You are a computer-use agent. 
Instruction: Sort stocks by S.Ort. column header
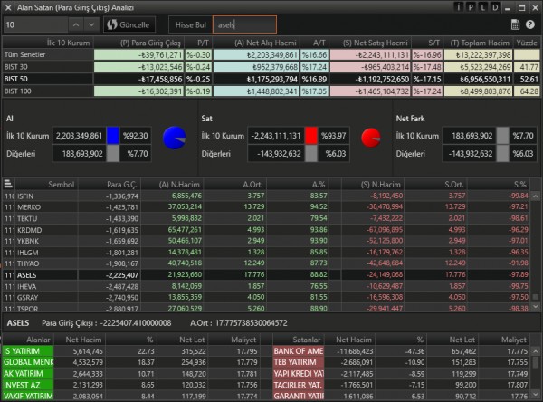point(435,185)
